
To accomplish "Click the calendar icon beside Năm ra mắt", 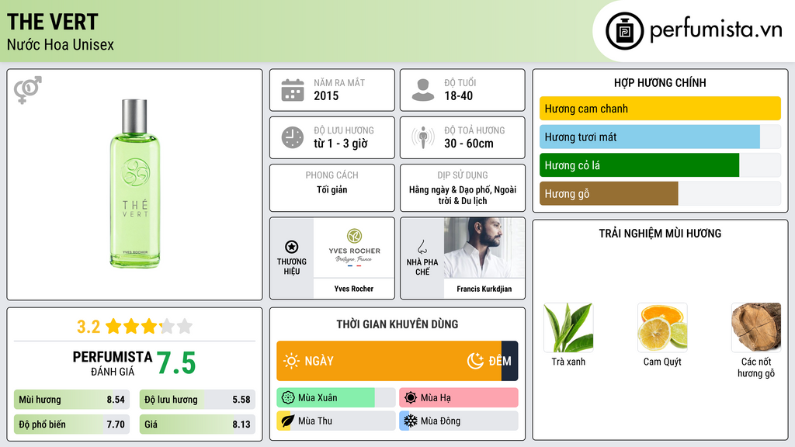I will [293, 90].
